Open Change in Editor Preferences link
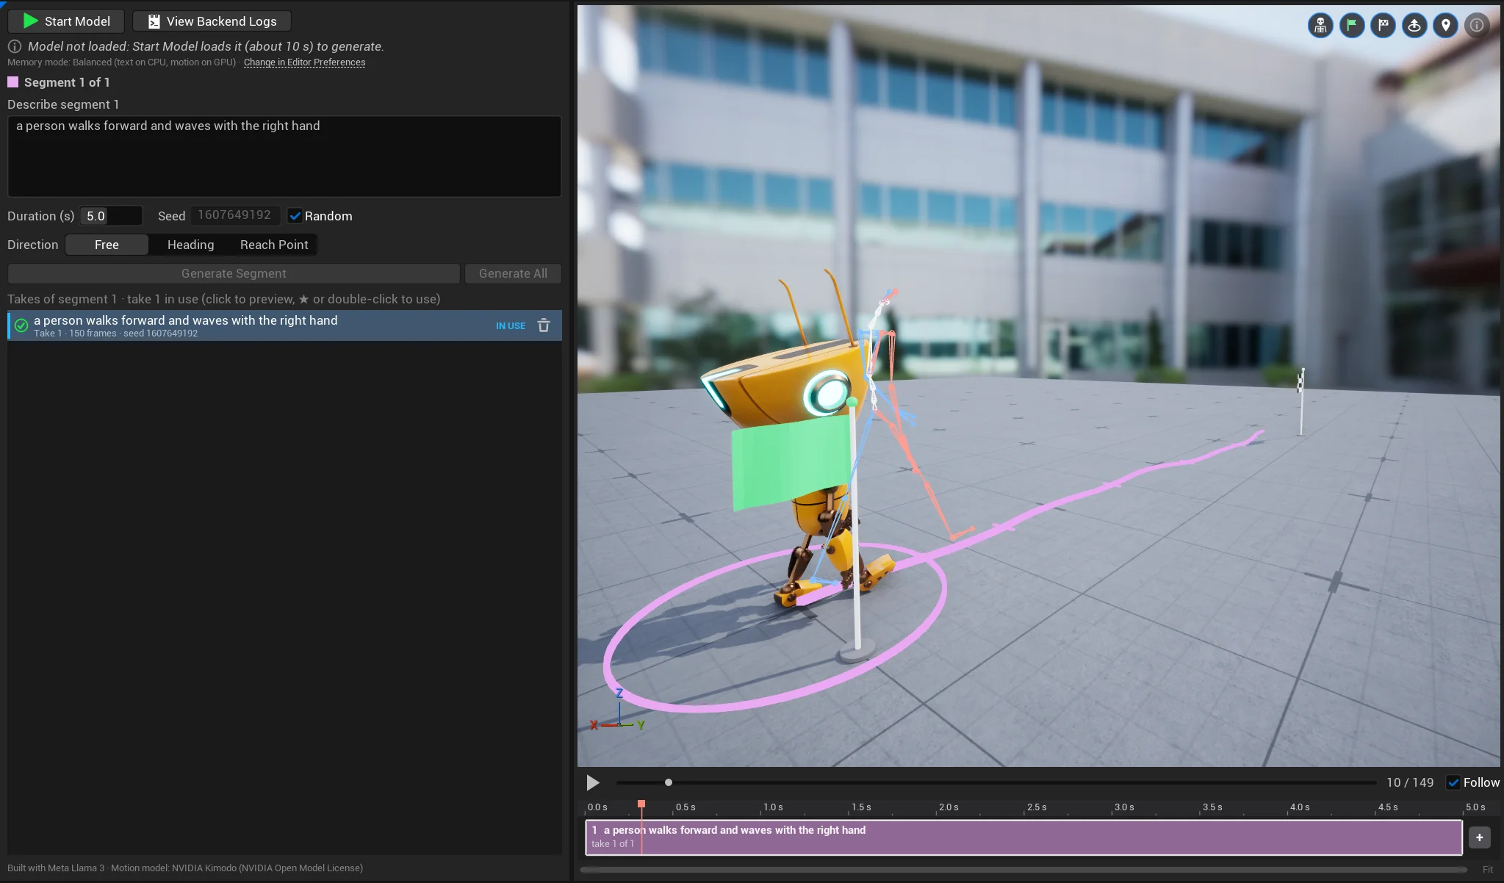 [304, 62]
